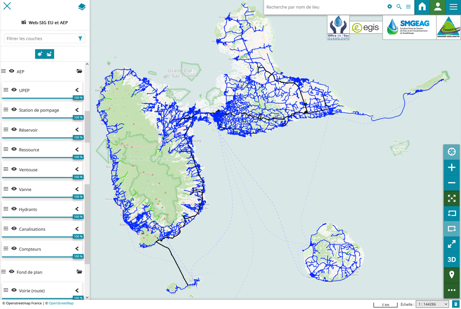Zoom in with the plus button
This screenshot has height=309, width=461.
[x=452, y=167]
